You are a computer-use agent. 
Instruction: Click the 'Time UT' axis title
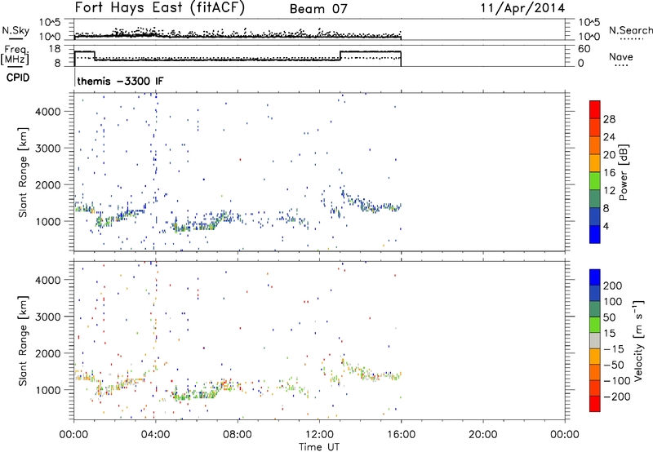click(x=319, y=447)
